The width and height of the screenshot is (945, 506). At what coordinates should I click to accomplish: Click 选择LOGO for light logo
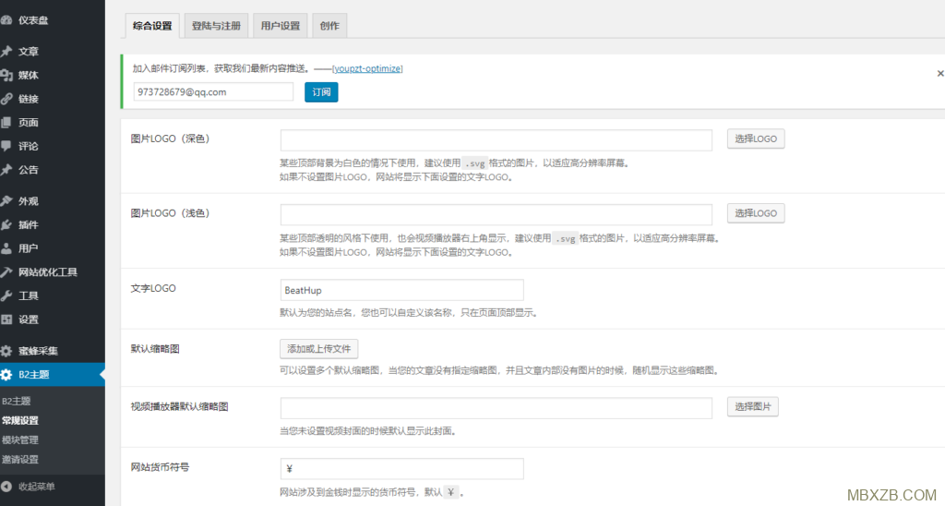(x=756, y=213)
